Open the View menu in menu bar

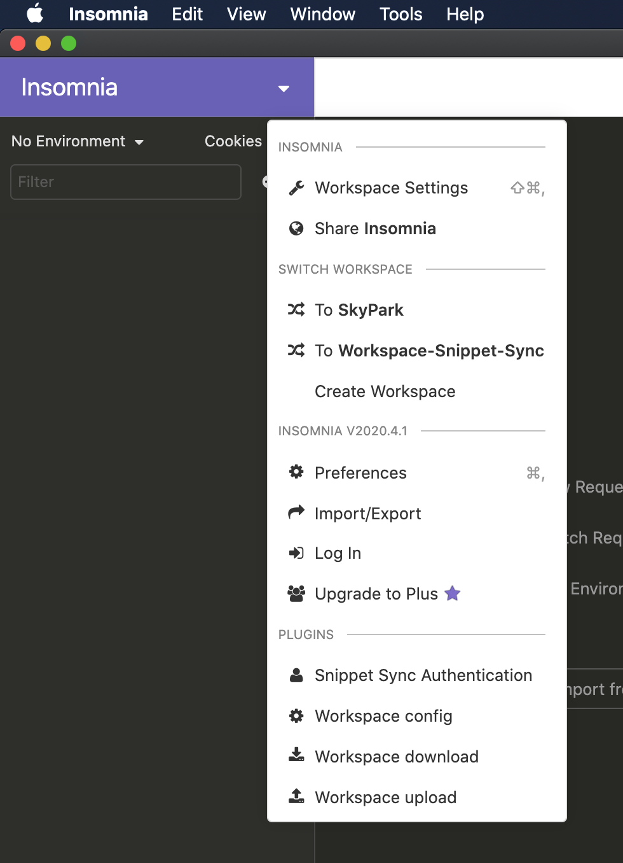(x=246, y=14)
